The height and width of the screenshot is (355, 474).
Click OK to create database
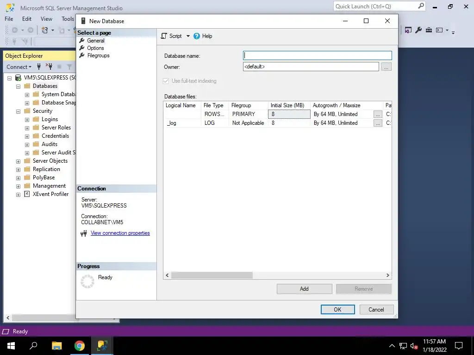[x=337, y=309]
